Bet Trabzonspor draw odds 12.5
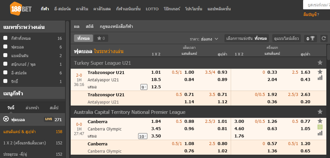 point(156,87)
